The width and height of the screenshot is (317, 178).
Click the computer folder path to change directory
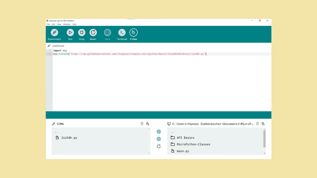click(x=213, y=124)
